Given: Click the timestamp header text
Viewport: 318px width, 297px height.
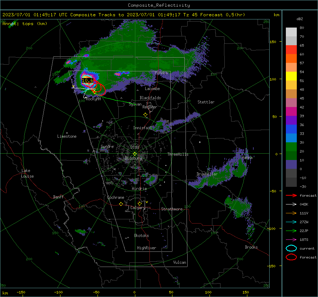Looking at the screenshot, I should click(124, 15).
